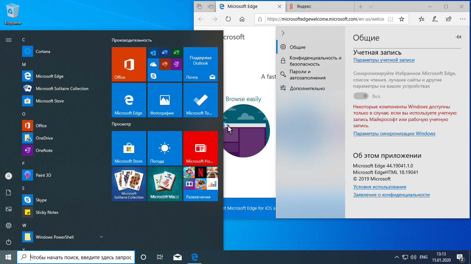Select Конфиденциальность и безопасность settings section
The width and height of the screenshot is (471, 264).
[310, 61]
